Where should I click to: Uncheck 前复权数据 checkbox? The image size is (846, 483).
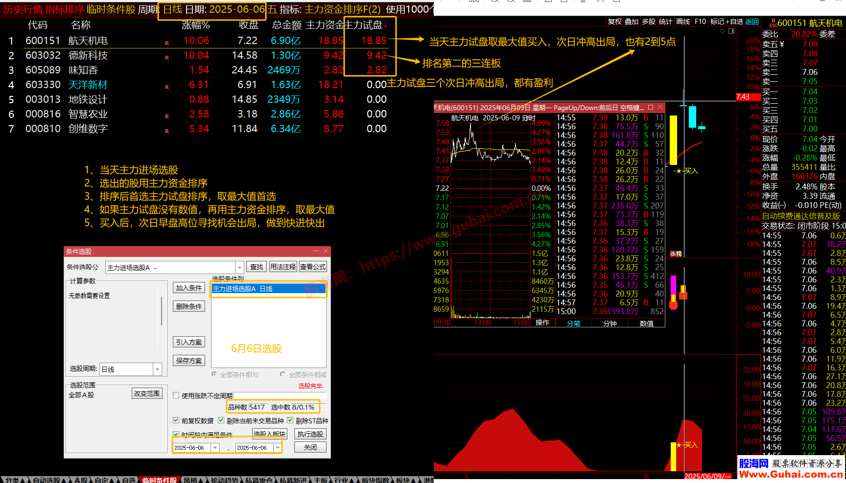(x=176, y=420)
